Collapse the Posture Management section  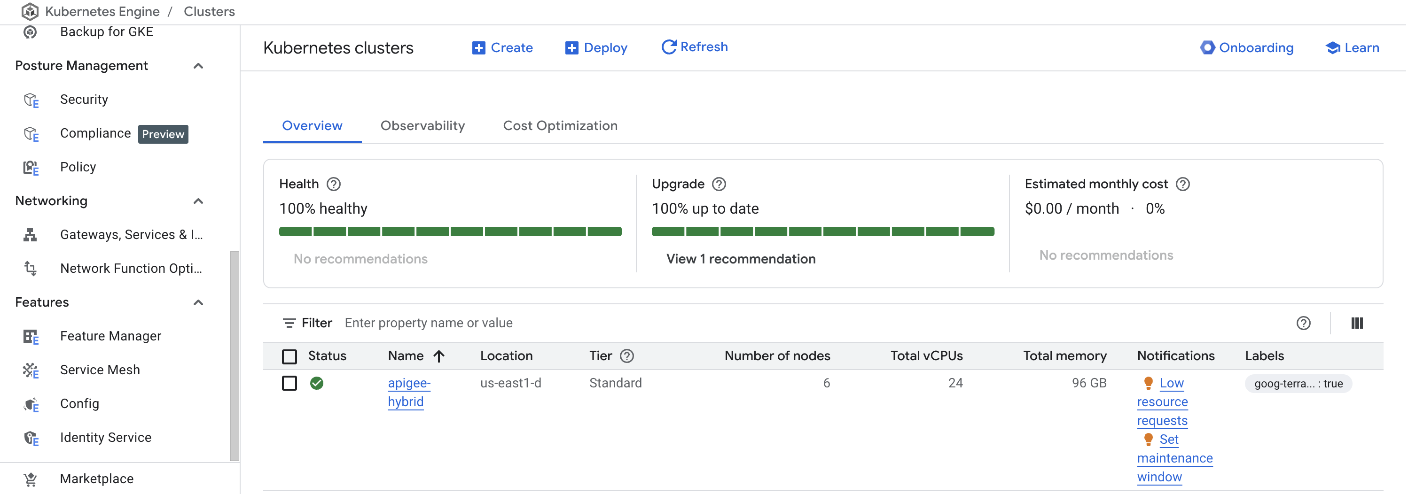point(198,66)
